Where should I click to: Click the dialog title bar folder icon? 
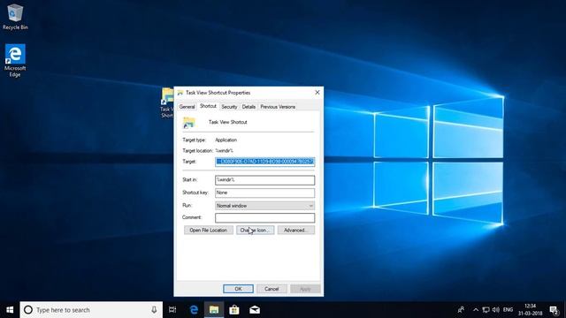click(180, 93)
